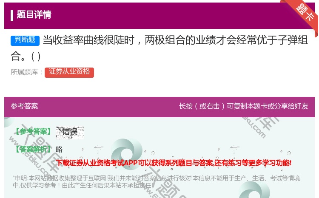Click the green 【答案解析】 label

33,149
